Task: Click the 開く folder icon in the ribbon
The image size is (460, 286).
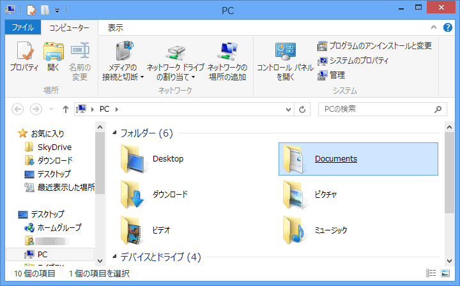Action: (54, 50)
